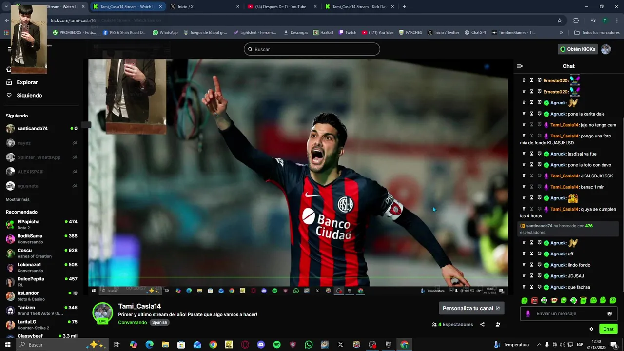Click Ernesto020 username in first chat message

pyautogui.click(x=556, y=80)
